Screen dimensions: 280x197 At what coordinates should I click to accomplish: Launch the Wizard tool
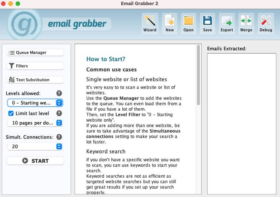point(150,23)
